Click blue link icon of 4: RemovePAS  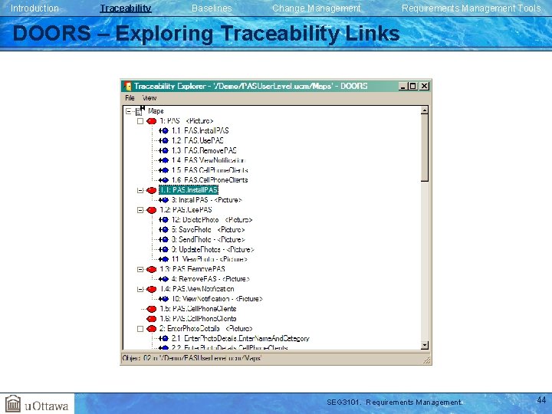tap(164, 279)
